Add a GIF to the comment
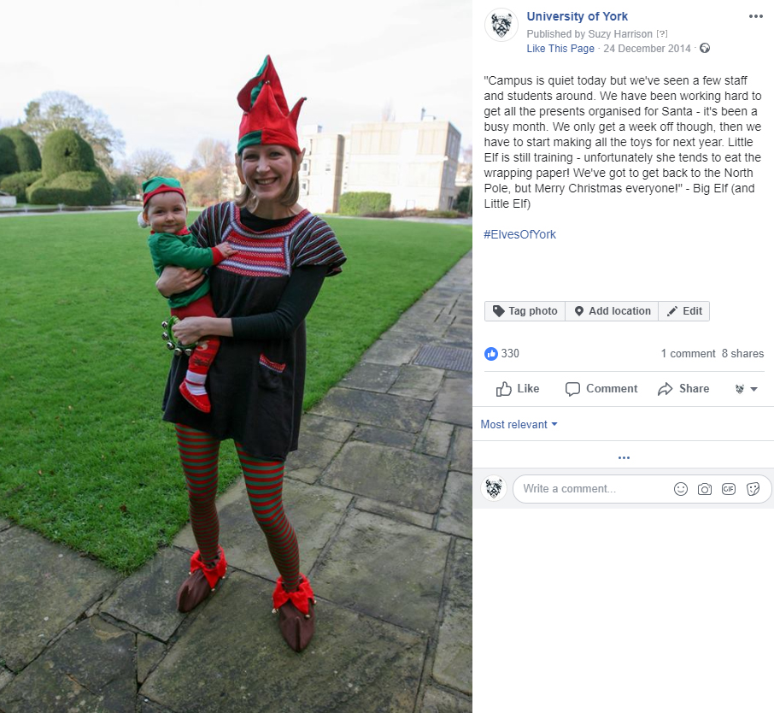 [729, 489]
